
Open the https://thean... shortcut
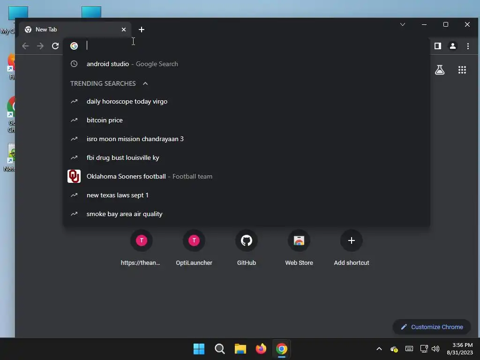click(142, 248)
